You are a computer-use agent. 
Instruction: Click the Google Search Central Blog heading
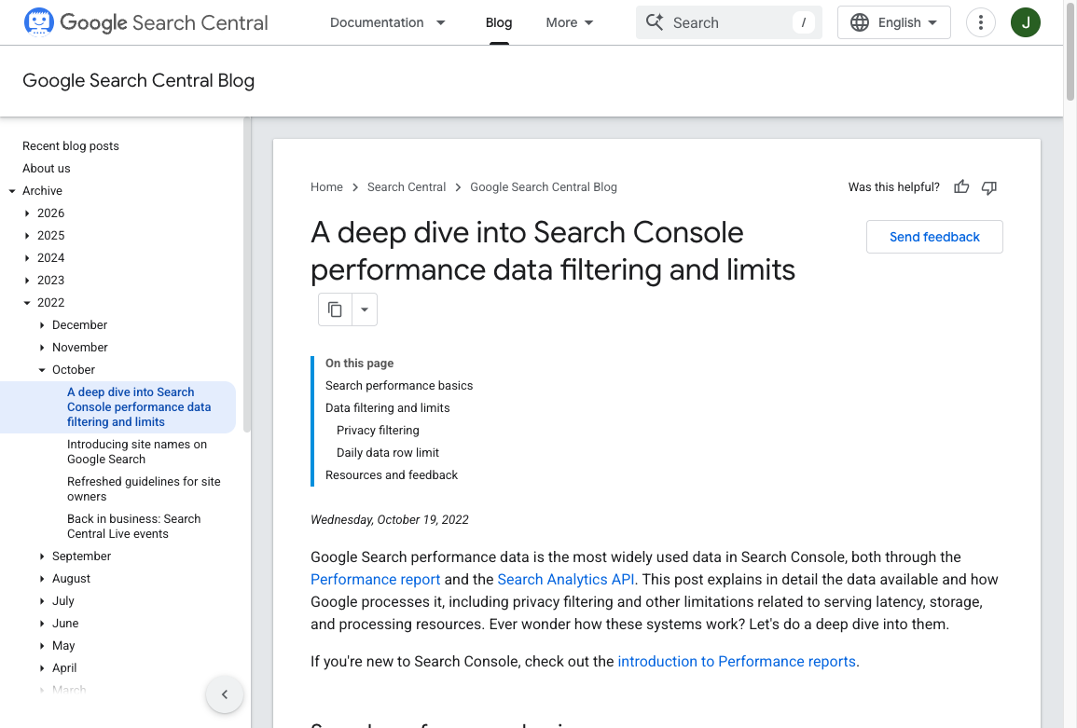[x=139, y=80]
